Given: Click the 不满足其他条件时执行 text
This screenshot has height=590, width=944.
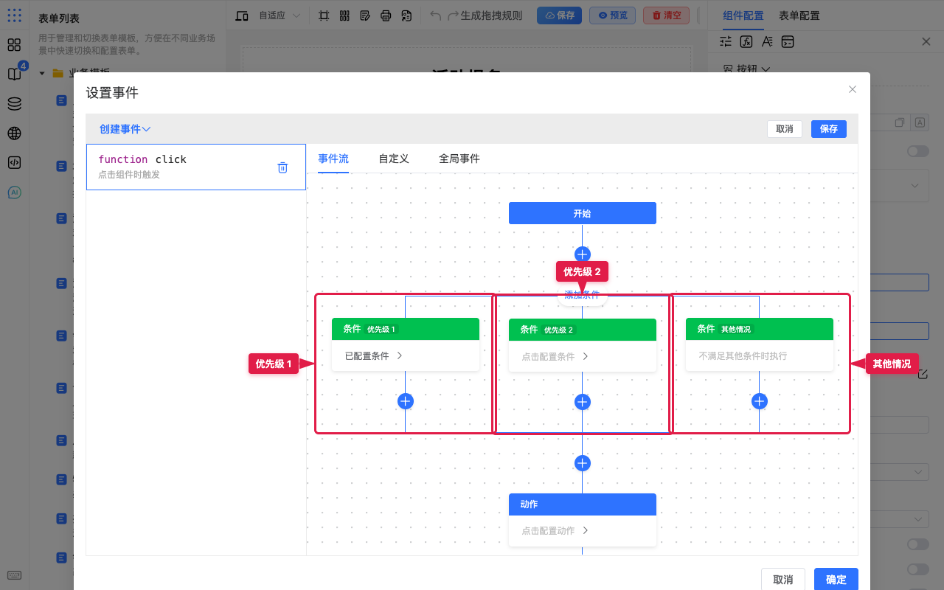Looking at the screenshot, I should [x=743, y=355].
